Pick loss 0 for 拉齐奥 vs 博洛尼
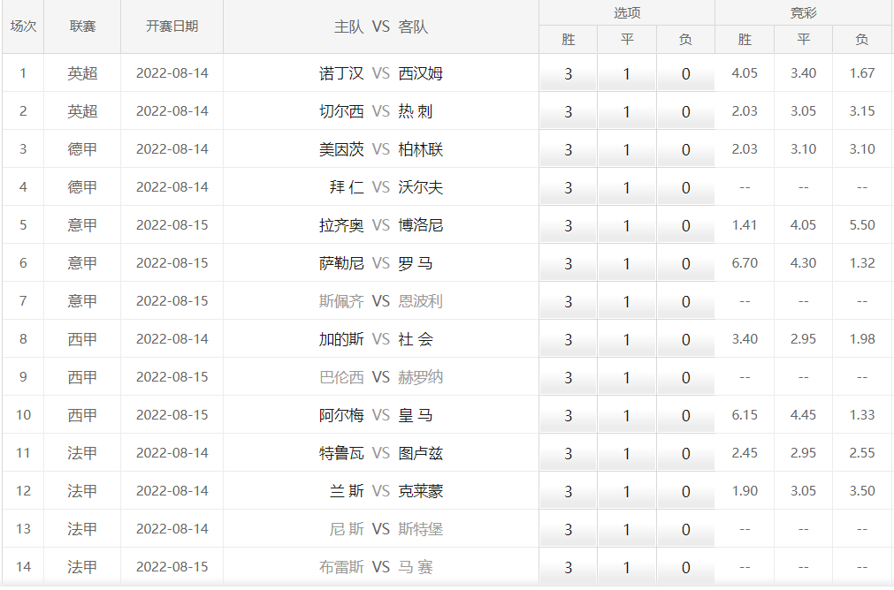894x590 pixels. click(686, 225)
